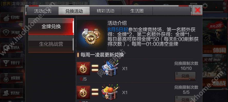
Task: Close the activity dialog with red X
Action: pyautogui.click(x=197, y=10)
